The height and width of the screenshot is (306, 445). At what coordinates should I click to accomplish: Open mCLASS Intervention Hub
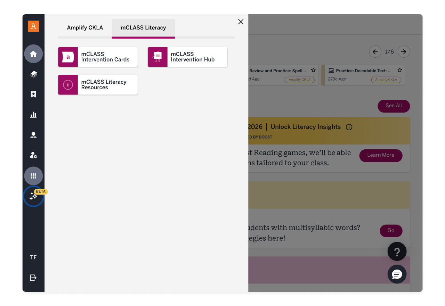187,57
